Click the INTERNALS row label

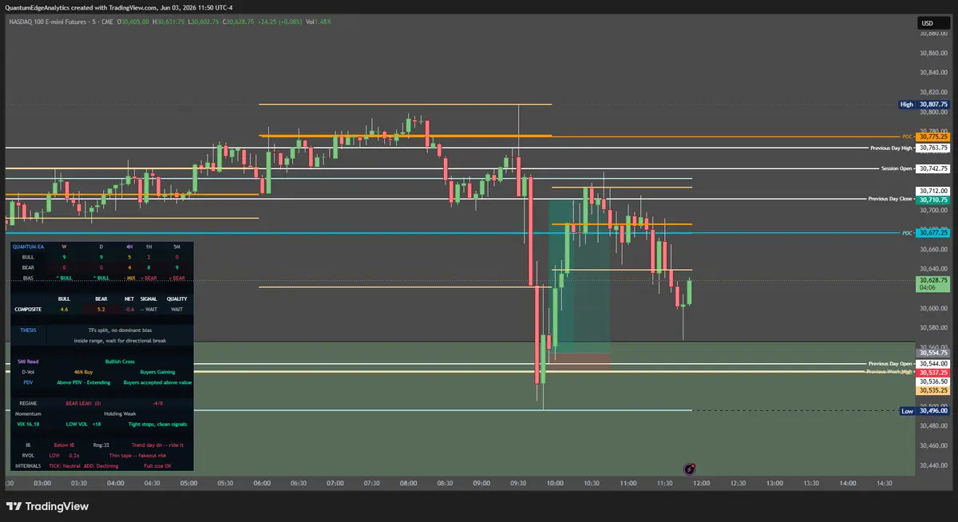tap(28, 465)
